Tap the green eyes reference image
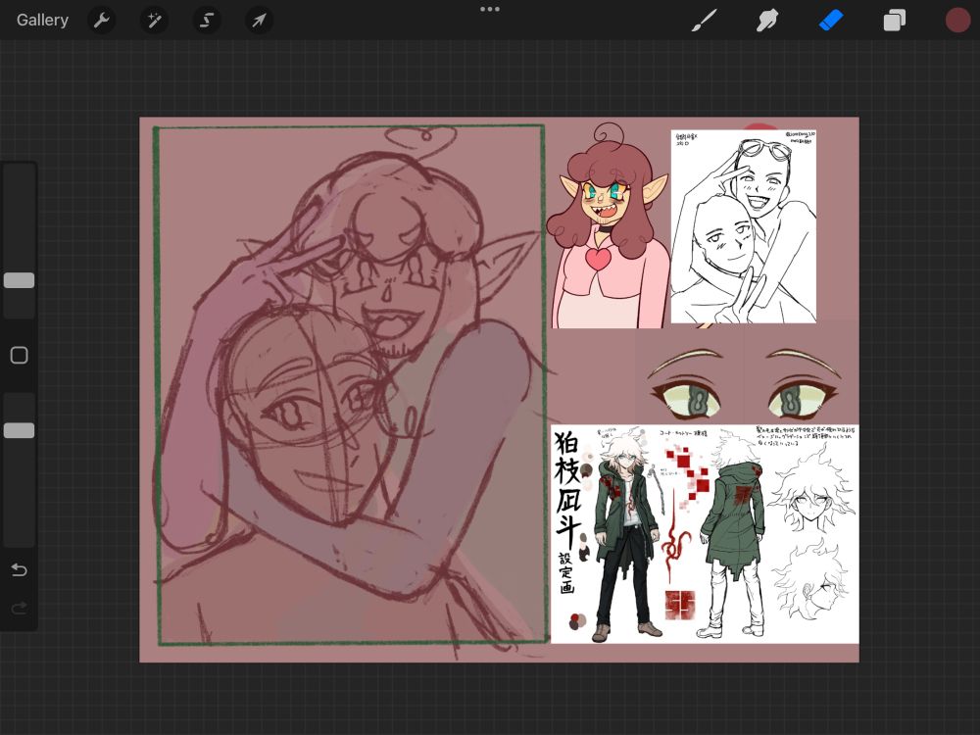 (747, 382)
